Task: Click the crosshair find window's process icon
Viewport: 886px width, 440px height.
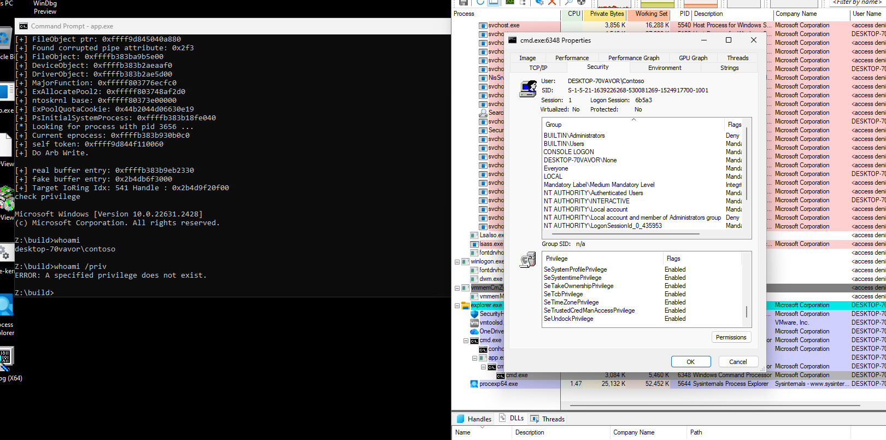Action: tap(582, 2)
